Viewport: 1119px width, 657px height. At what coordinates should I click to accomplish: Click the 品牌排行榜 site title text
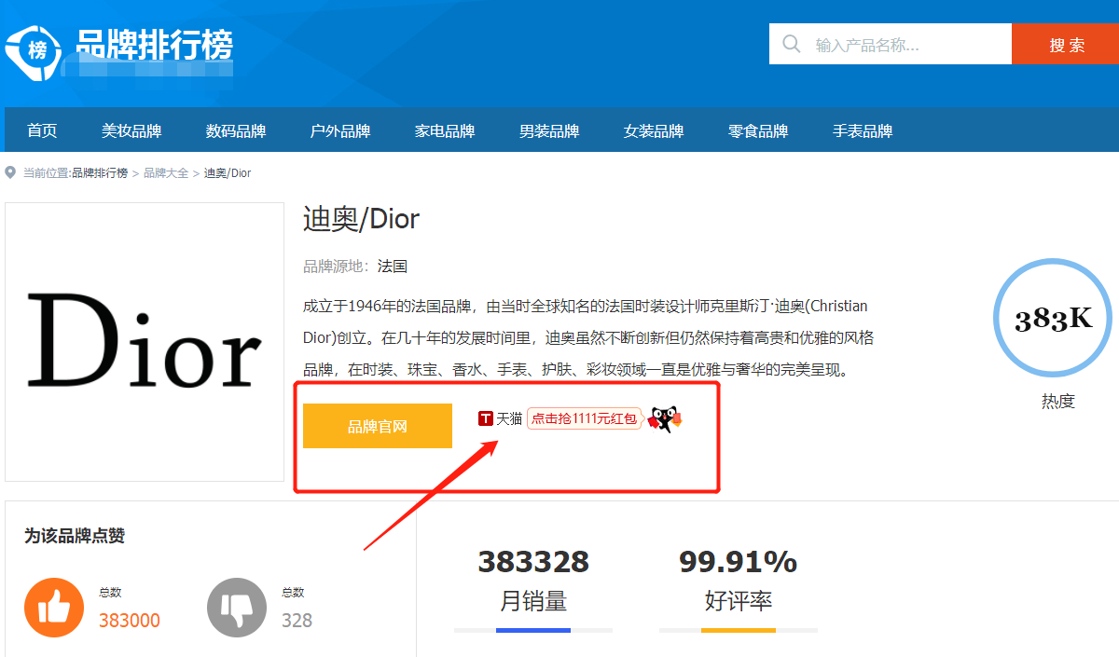155,44
